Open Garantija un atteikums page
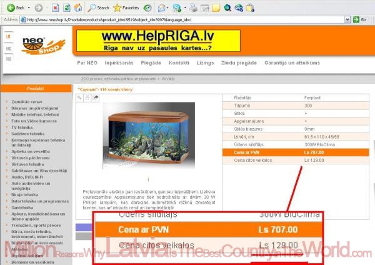 [292, 63]
